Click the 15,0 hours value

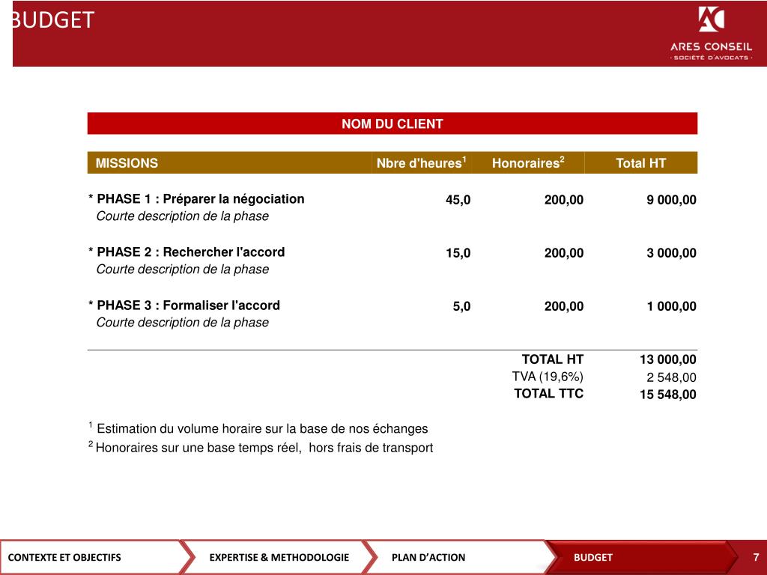coord(458,253)
